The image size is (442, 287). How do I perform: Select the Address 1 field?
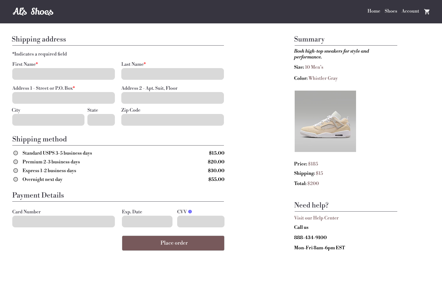63,98
